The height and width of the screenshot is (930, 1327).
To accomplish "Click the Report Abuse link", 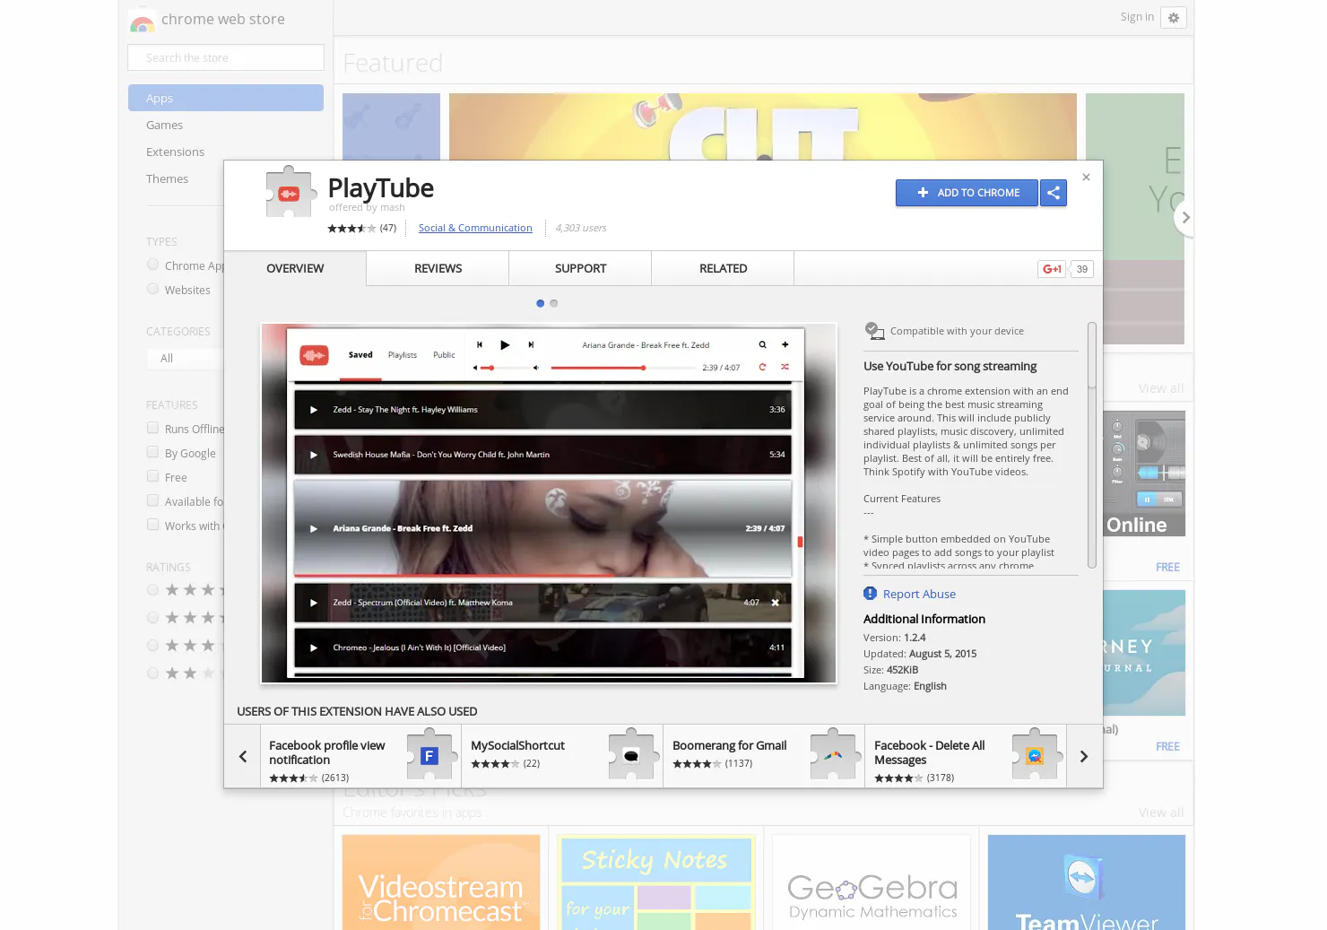I will [x=919, y=594].
